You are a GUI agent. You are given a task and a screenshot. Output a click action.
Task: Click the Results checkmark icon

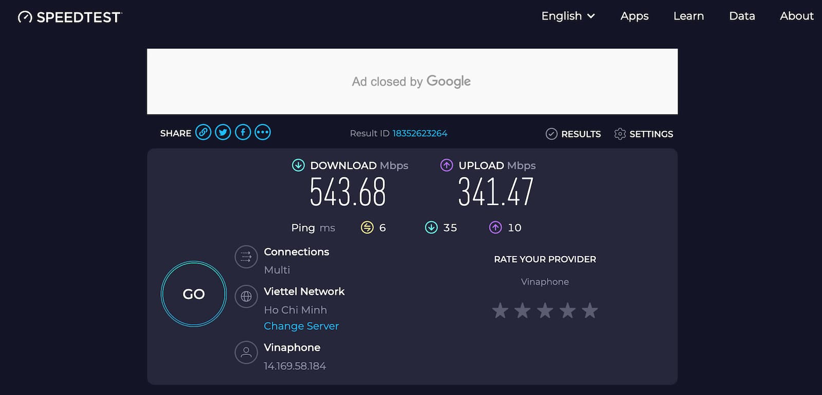coord(551,134)
